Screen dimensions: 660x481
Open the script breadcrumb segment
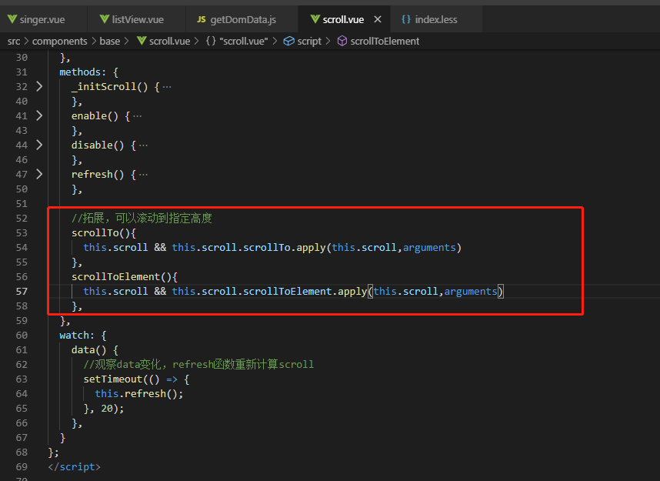(309, 41)
